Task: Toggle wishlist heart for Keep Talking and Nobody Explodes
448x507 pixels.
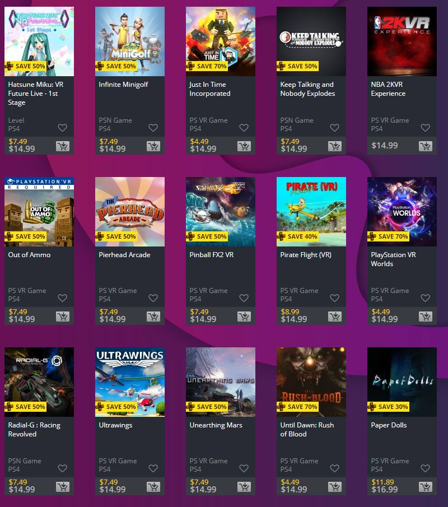Action: [334, 128]
